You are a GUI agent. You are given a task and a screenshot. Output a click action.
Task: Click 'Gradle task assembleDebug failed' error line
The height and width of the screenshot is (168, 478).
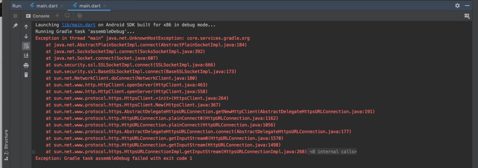(x=114, y=159)
